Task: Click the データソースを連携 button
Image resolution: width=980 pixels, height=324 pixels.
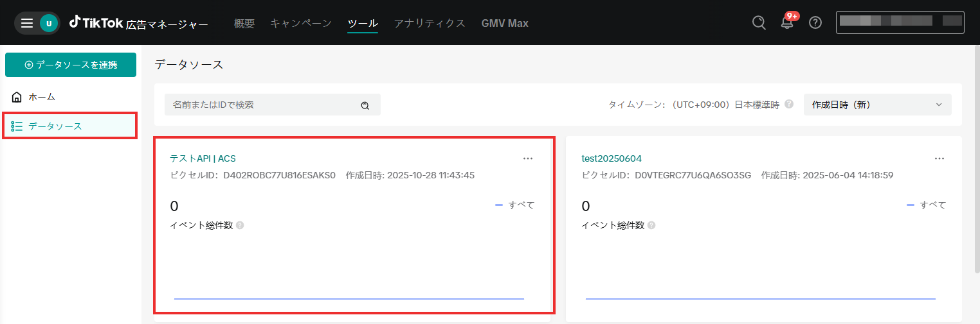Action: tap(71, 65)
